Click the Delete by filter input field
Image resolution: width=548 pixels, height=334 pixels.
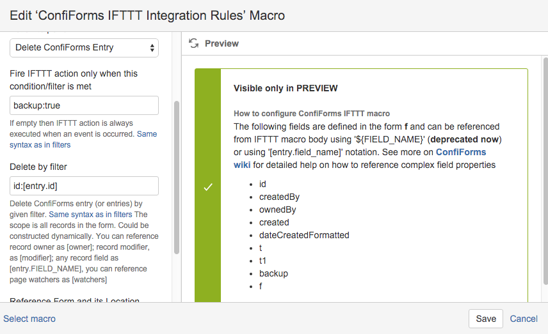pos(84,186)
